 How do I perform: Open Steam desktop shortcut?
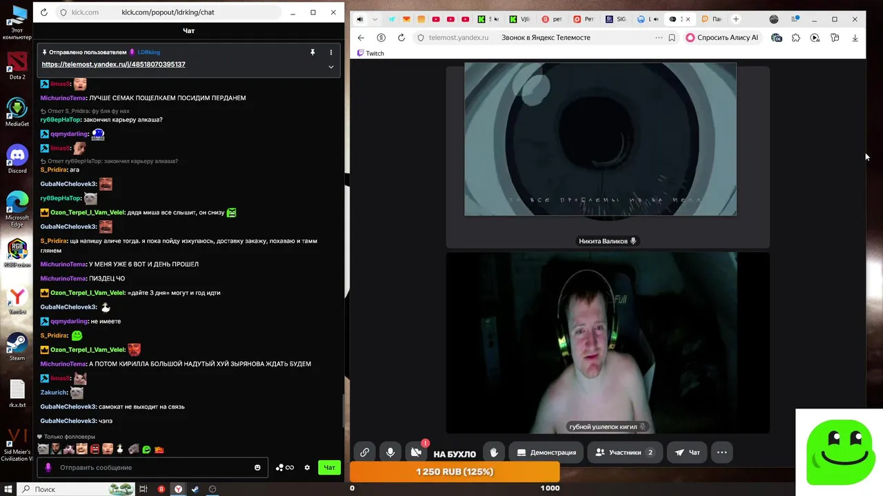pos(17,347)
